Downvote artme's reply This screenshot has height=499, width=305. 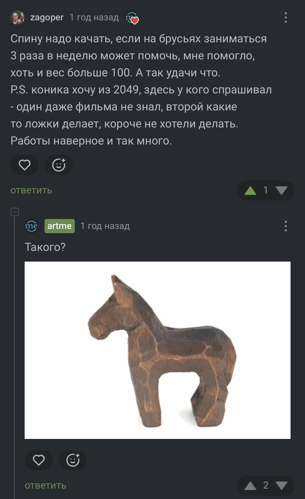point(281,486)
